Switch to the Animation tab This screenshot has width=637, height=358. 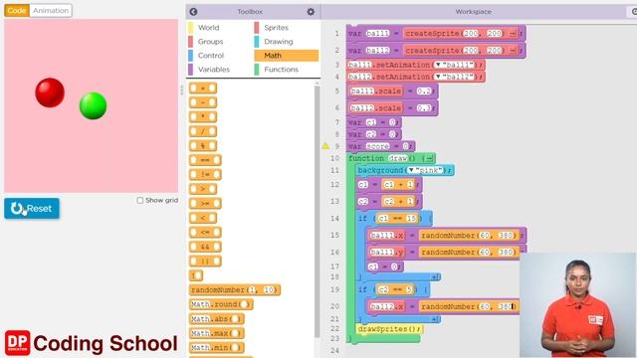click(51, 11)
